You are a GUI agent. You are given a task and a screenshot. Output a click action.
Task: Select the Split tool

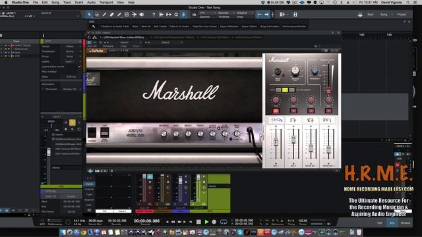click(104, 14)
